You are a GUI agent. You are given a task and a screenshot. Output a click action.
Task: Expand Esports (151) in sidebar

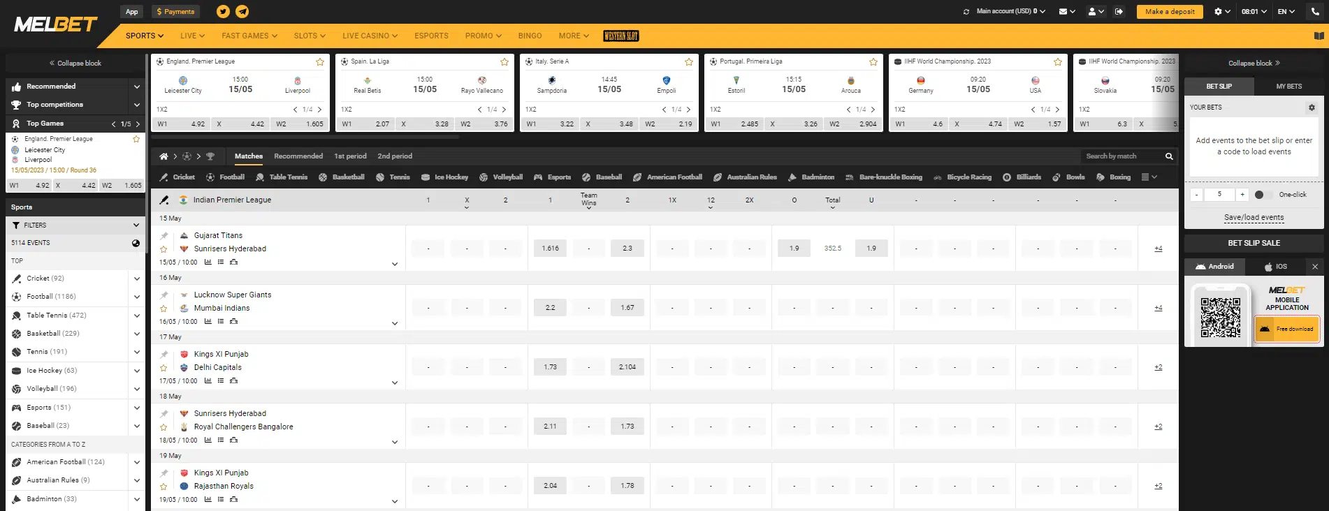[x=137, y=408]
